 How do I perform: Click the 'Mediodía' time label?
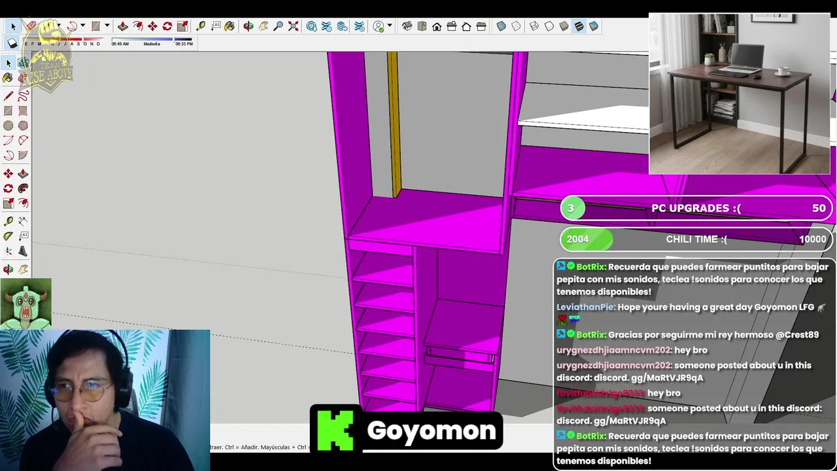click(x=152, y=44)
